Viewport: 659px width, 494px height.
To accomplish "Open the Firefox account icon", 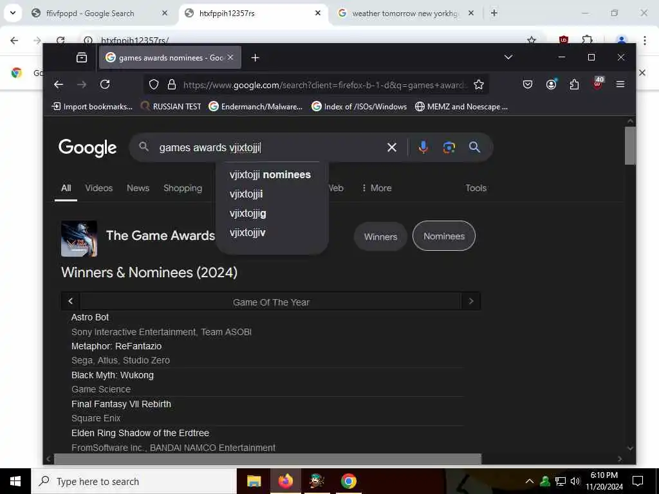I will 551,84.
